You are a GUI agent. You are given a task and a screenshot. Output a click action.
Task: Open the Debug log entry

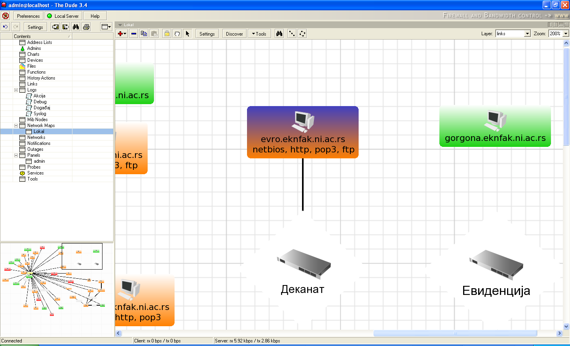[40, 102]
